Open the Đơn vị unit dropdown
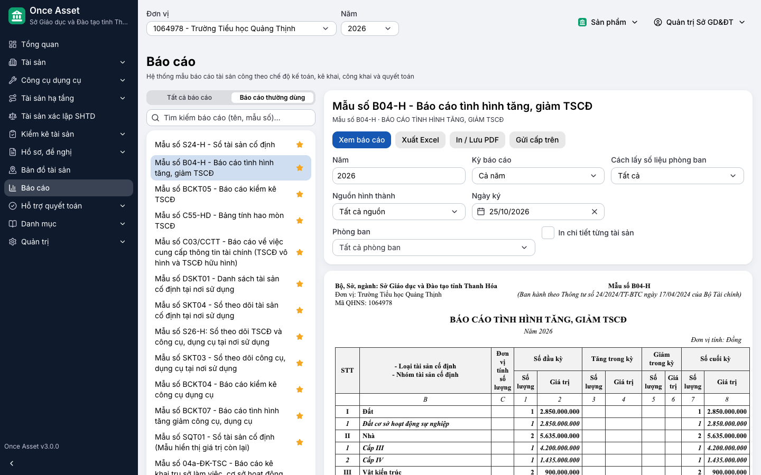 (x=242, y=28)
